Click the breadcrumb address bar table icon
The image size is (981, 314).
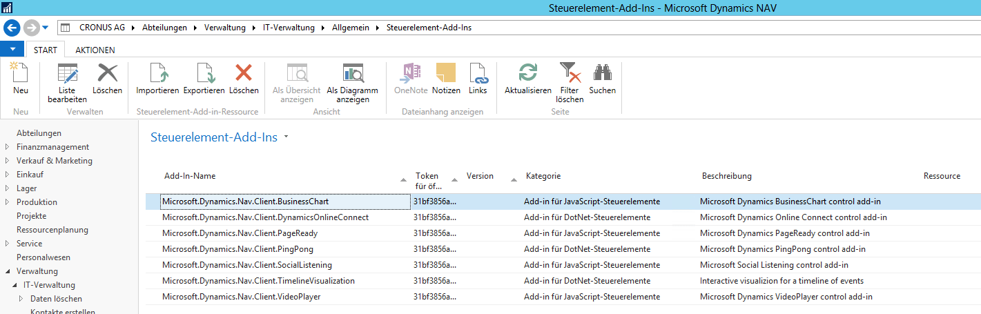(x=66, y=28)
